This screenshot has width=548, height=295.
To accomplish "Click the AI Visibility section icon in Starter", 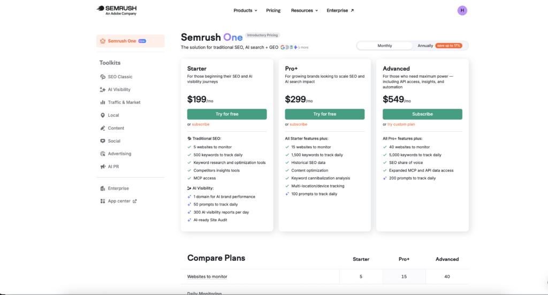I will [189, 188].
